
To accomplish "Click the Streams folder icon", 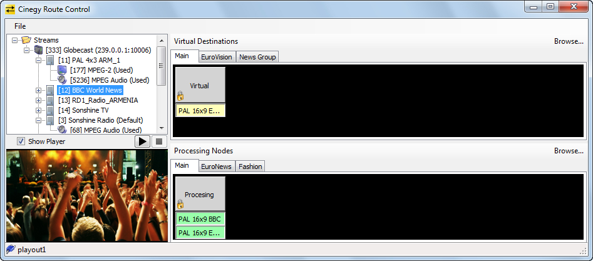I will pyautogui.click(x=26, y=40).
